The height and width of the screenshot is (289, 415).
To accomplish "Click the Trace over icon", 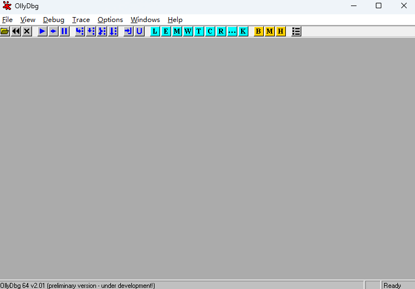I will (113, 31).
